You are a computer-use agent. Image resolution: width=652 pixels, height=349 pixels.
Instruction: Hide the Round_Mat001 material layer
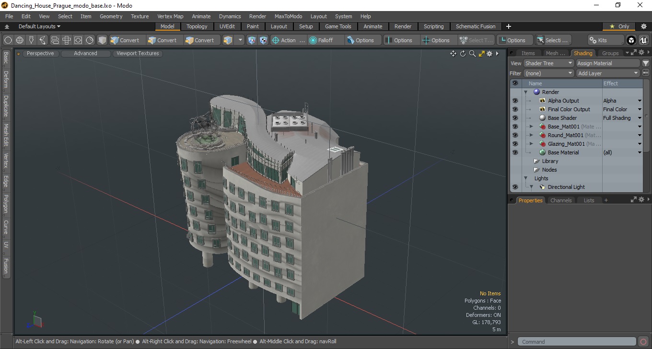[x=515, y=135]
